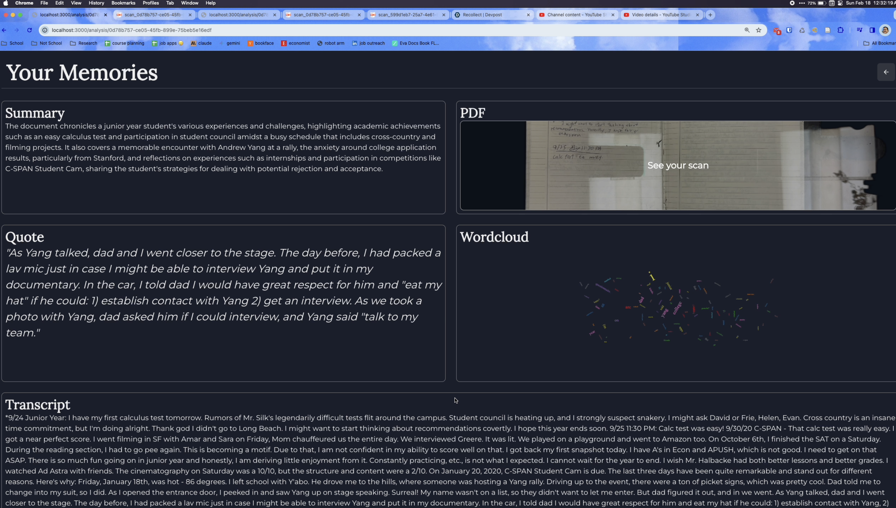Switch to the Recollect | Devpost tab

[x=489, y=15]
